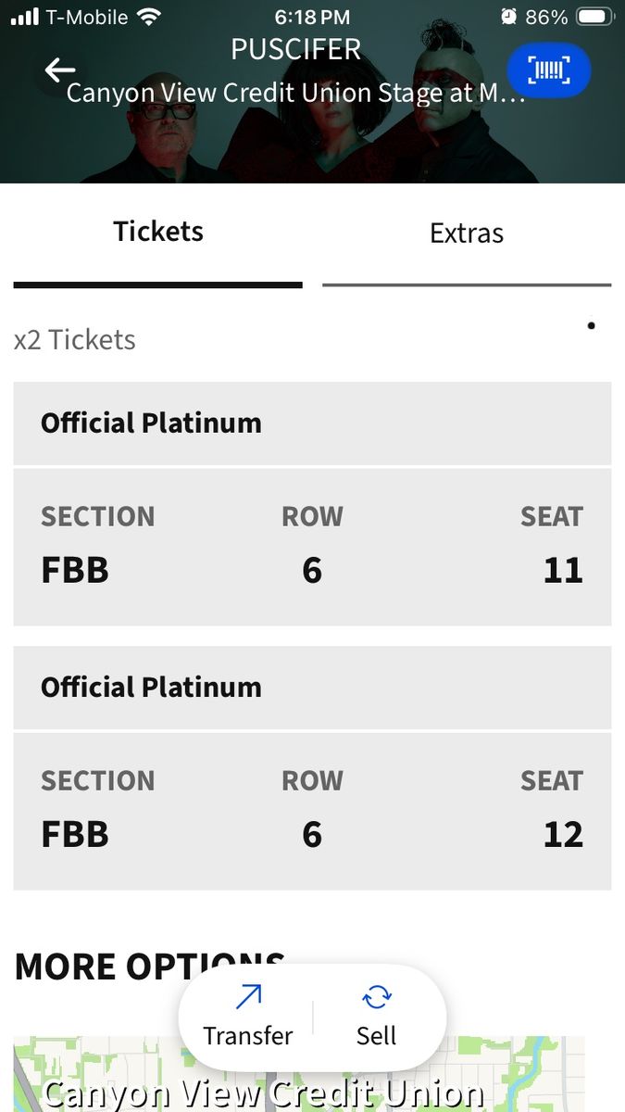The image size is (625, 1112).
Task: Tap the Canyon View venue subtitle
Action: 296,94
